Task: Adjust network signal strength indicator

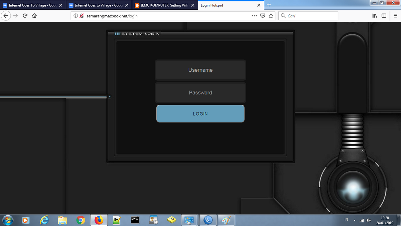Action: click(x=361, y=220)
